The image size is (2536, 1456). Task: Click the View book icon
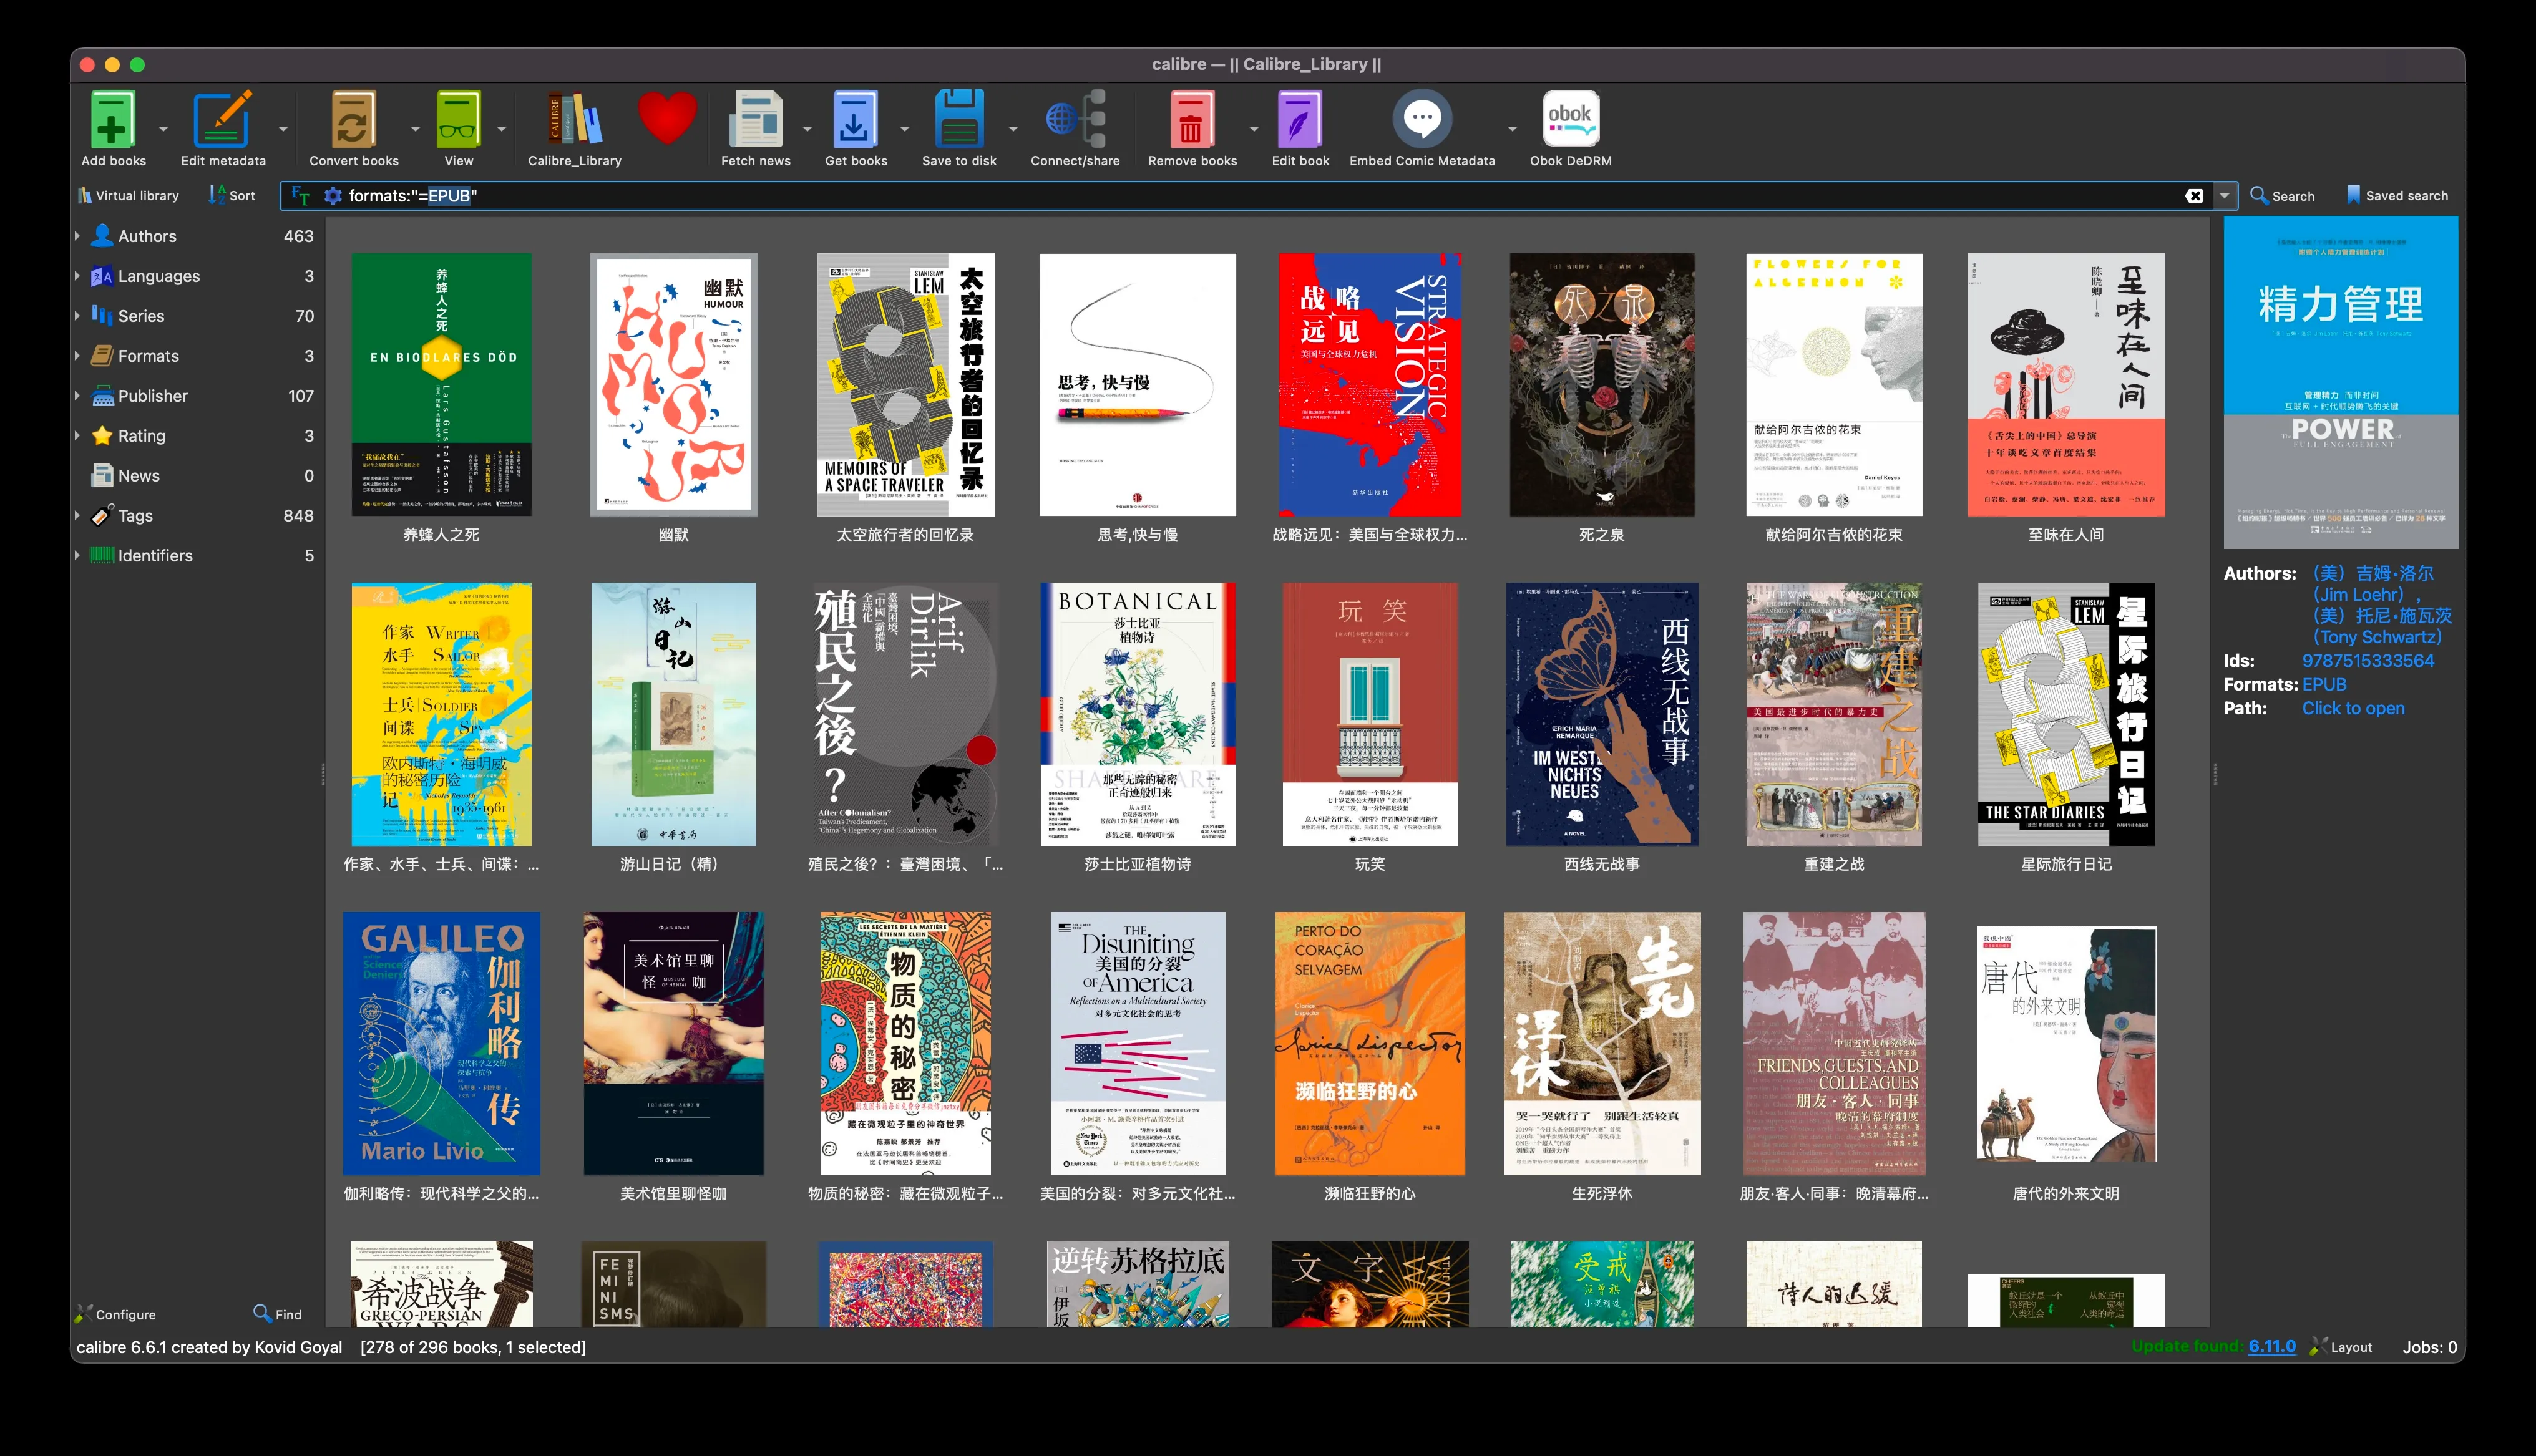pos(458,120)
